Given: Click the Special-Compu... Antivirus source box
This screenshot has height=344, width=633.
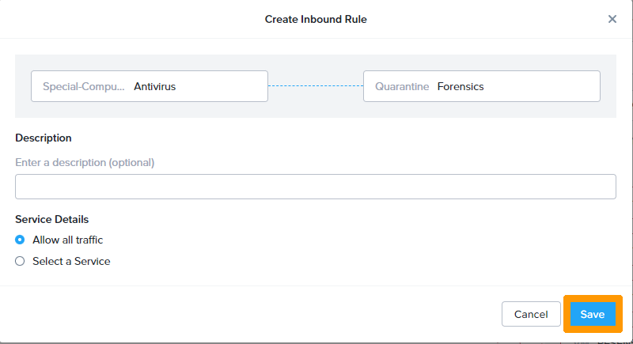Looking at the screenshot, I should coord(150,86).
